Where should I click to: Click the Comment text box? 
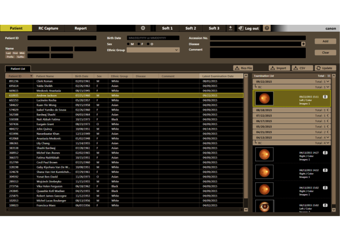(258, 53)
